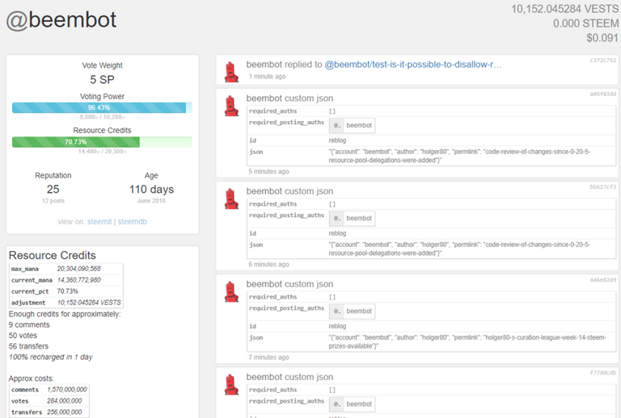Click the 5 minutes ago timestamp
Viewport: 621px width, 418px height.
[268, 171]
